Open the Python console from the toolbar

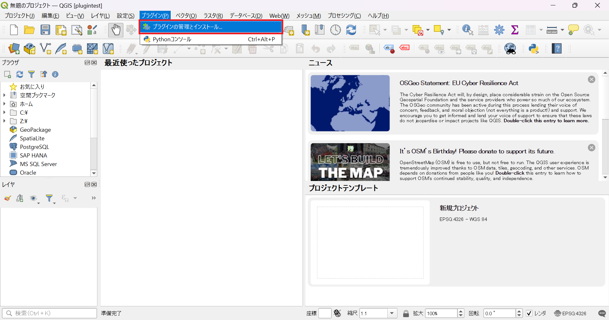point(534,49)
